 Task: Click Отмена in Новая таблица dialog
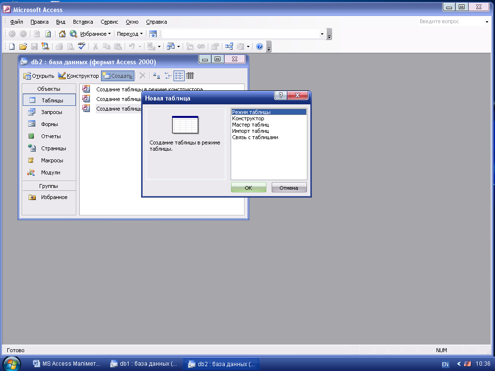click(x=289, y=187)
